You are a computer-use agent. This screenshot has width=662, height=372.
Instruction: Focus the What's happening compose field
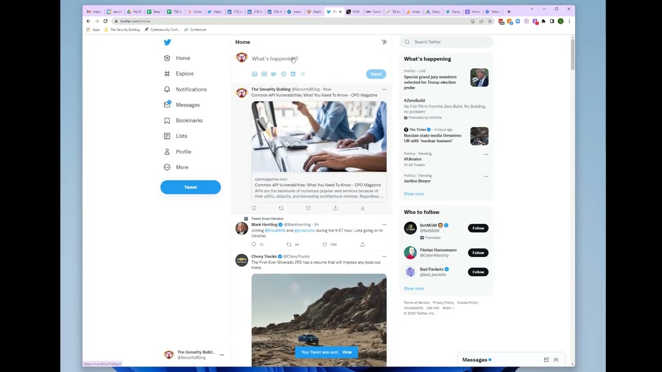click(318, 59)
